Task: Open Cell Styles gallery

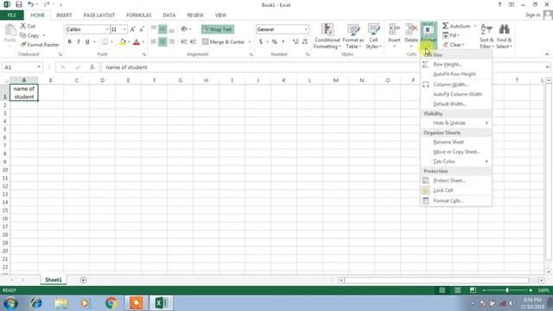Action: pos(373,36)
